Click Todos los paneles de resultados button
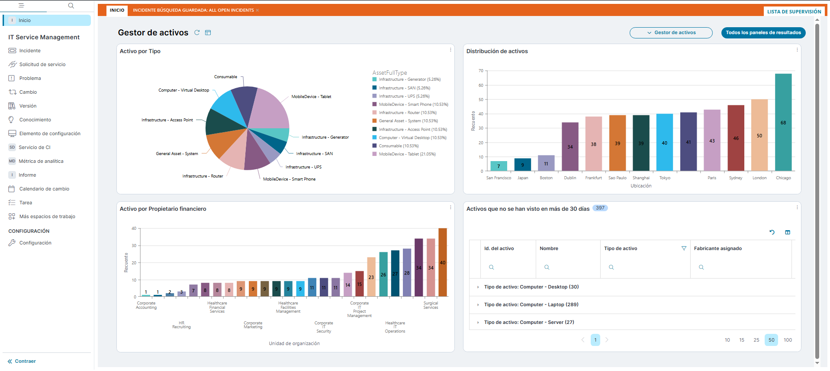 point(763,33)
